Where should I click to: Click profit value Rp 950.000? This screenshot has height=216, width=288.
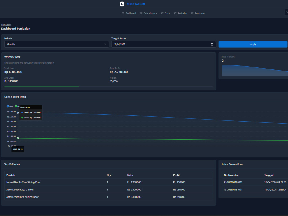[x=179, y=190]
